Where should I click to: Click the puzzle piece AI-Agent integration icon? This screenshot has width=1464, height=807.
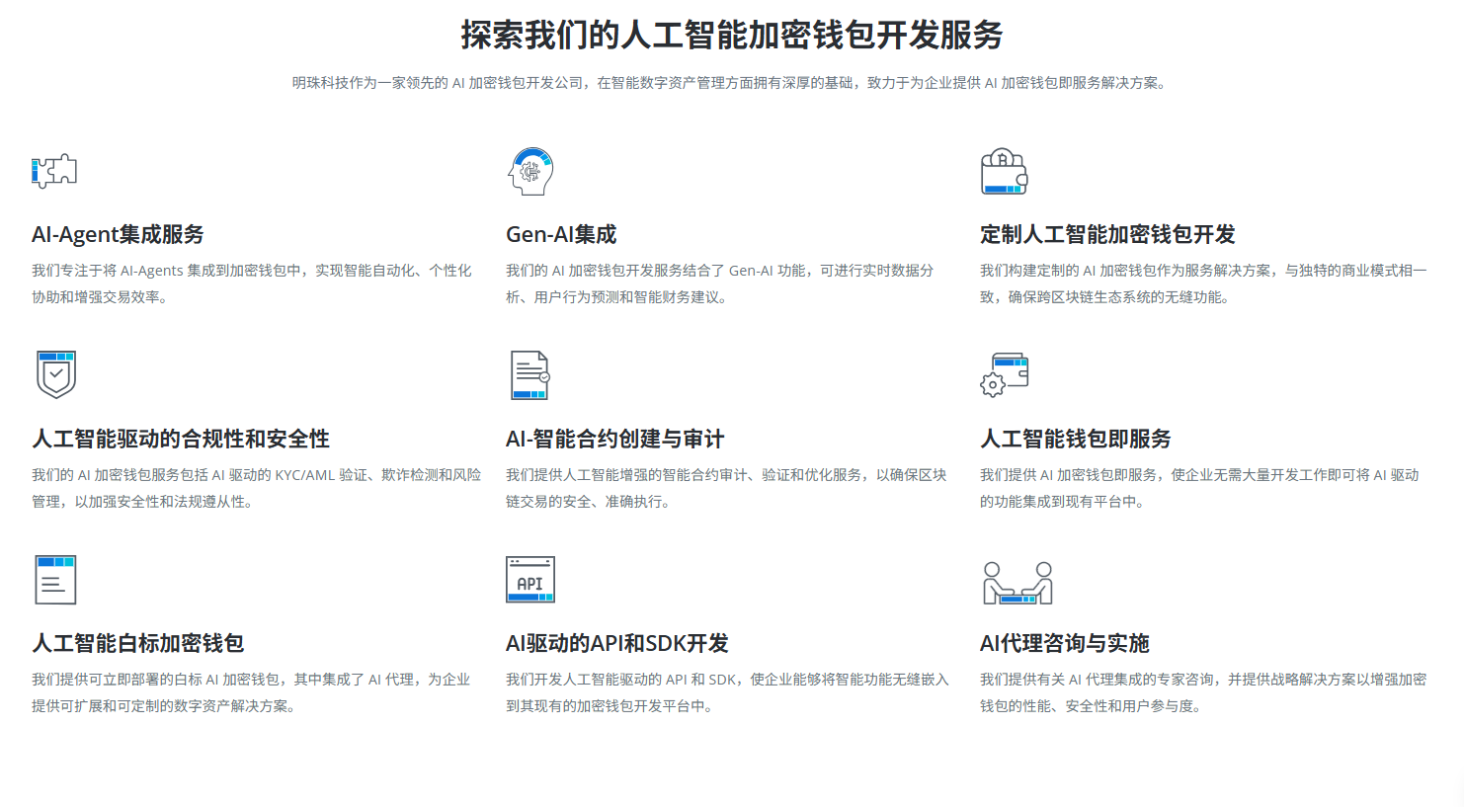tap(54, 171)
